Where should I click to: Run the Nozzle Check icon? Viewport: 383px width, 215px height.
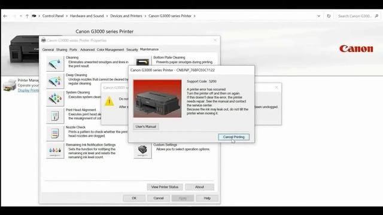coord(55,133)
